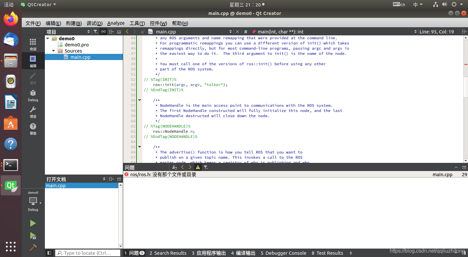Image resolution: width=468 pixels, height=257 pixels.
Task: Show applications grid in dock
Action: coord(11,246)
